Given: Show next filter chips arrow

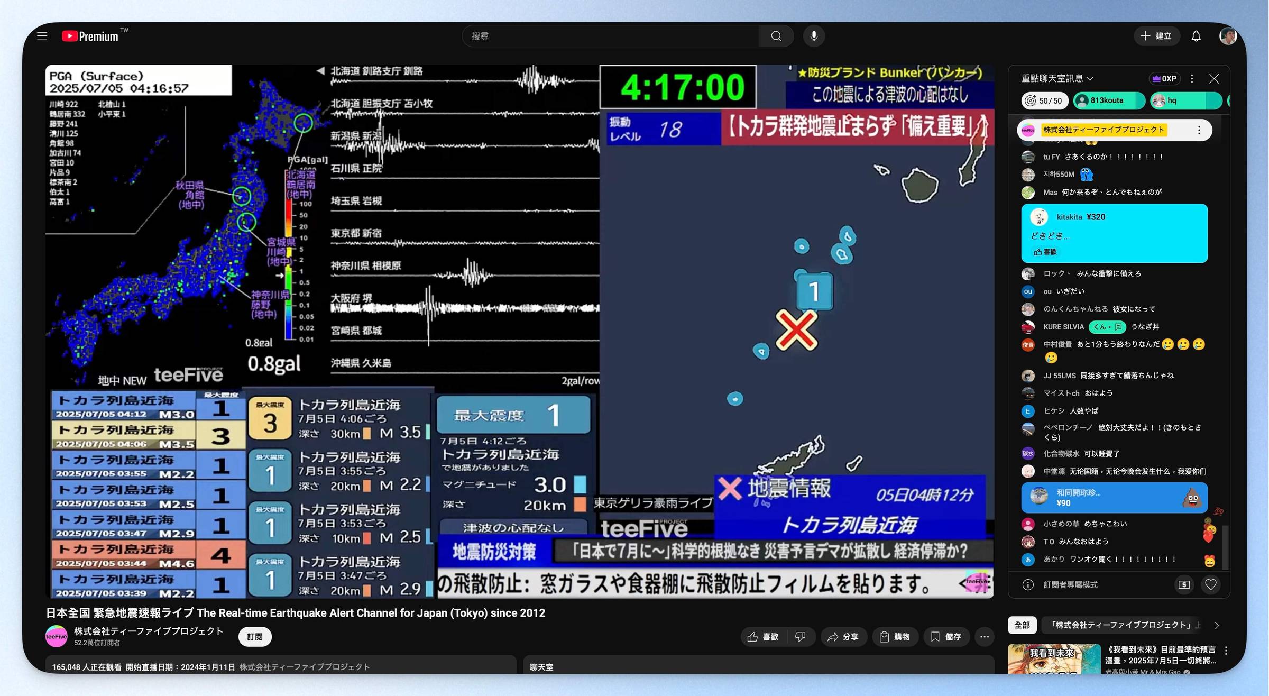Looking at the screenshot, I should (x=1216, y=625).
